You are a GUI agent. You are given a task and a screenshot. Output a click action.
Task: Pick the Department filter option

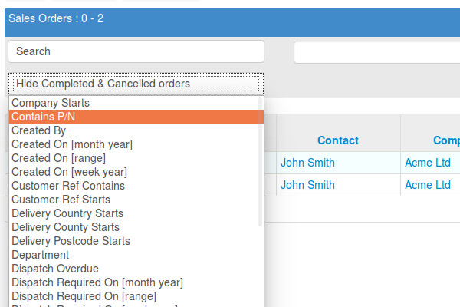[41, 255]
